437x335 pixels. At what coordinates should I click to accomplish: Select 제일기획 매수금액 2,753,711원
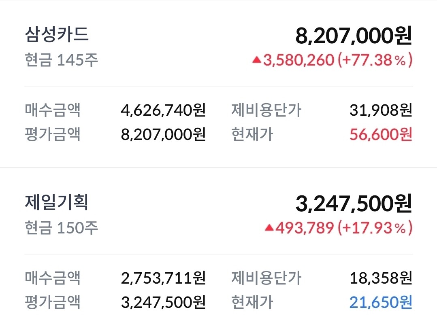pos(163,278)
